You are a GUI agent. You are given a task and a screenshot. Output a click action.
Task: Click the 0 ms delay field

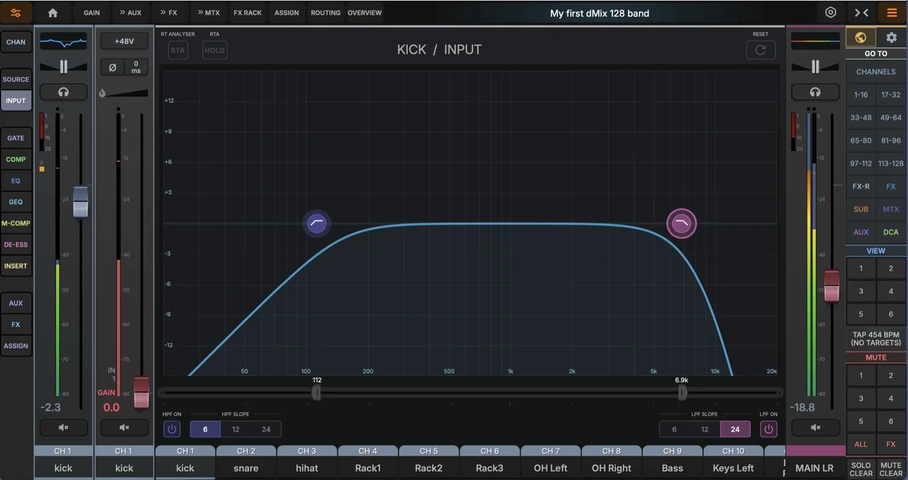(x=136, y=67)
